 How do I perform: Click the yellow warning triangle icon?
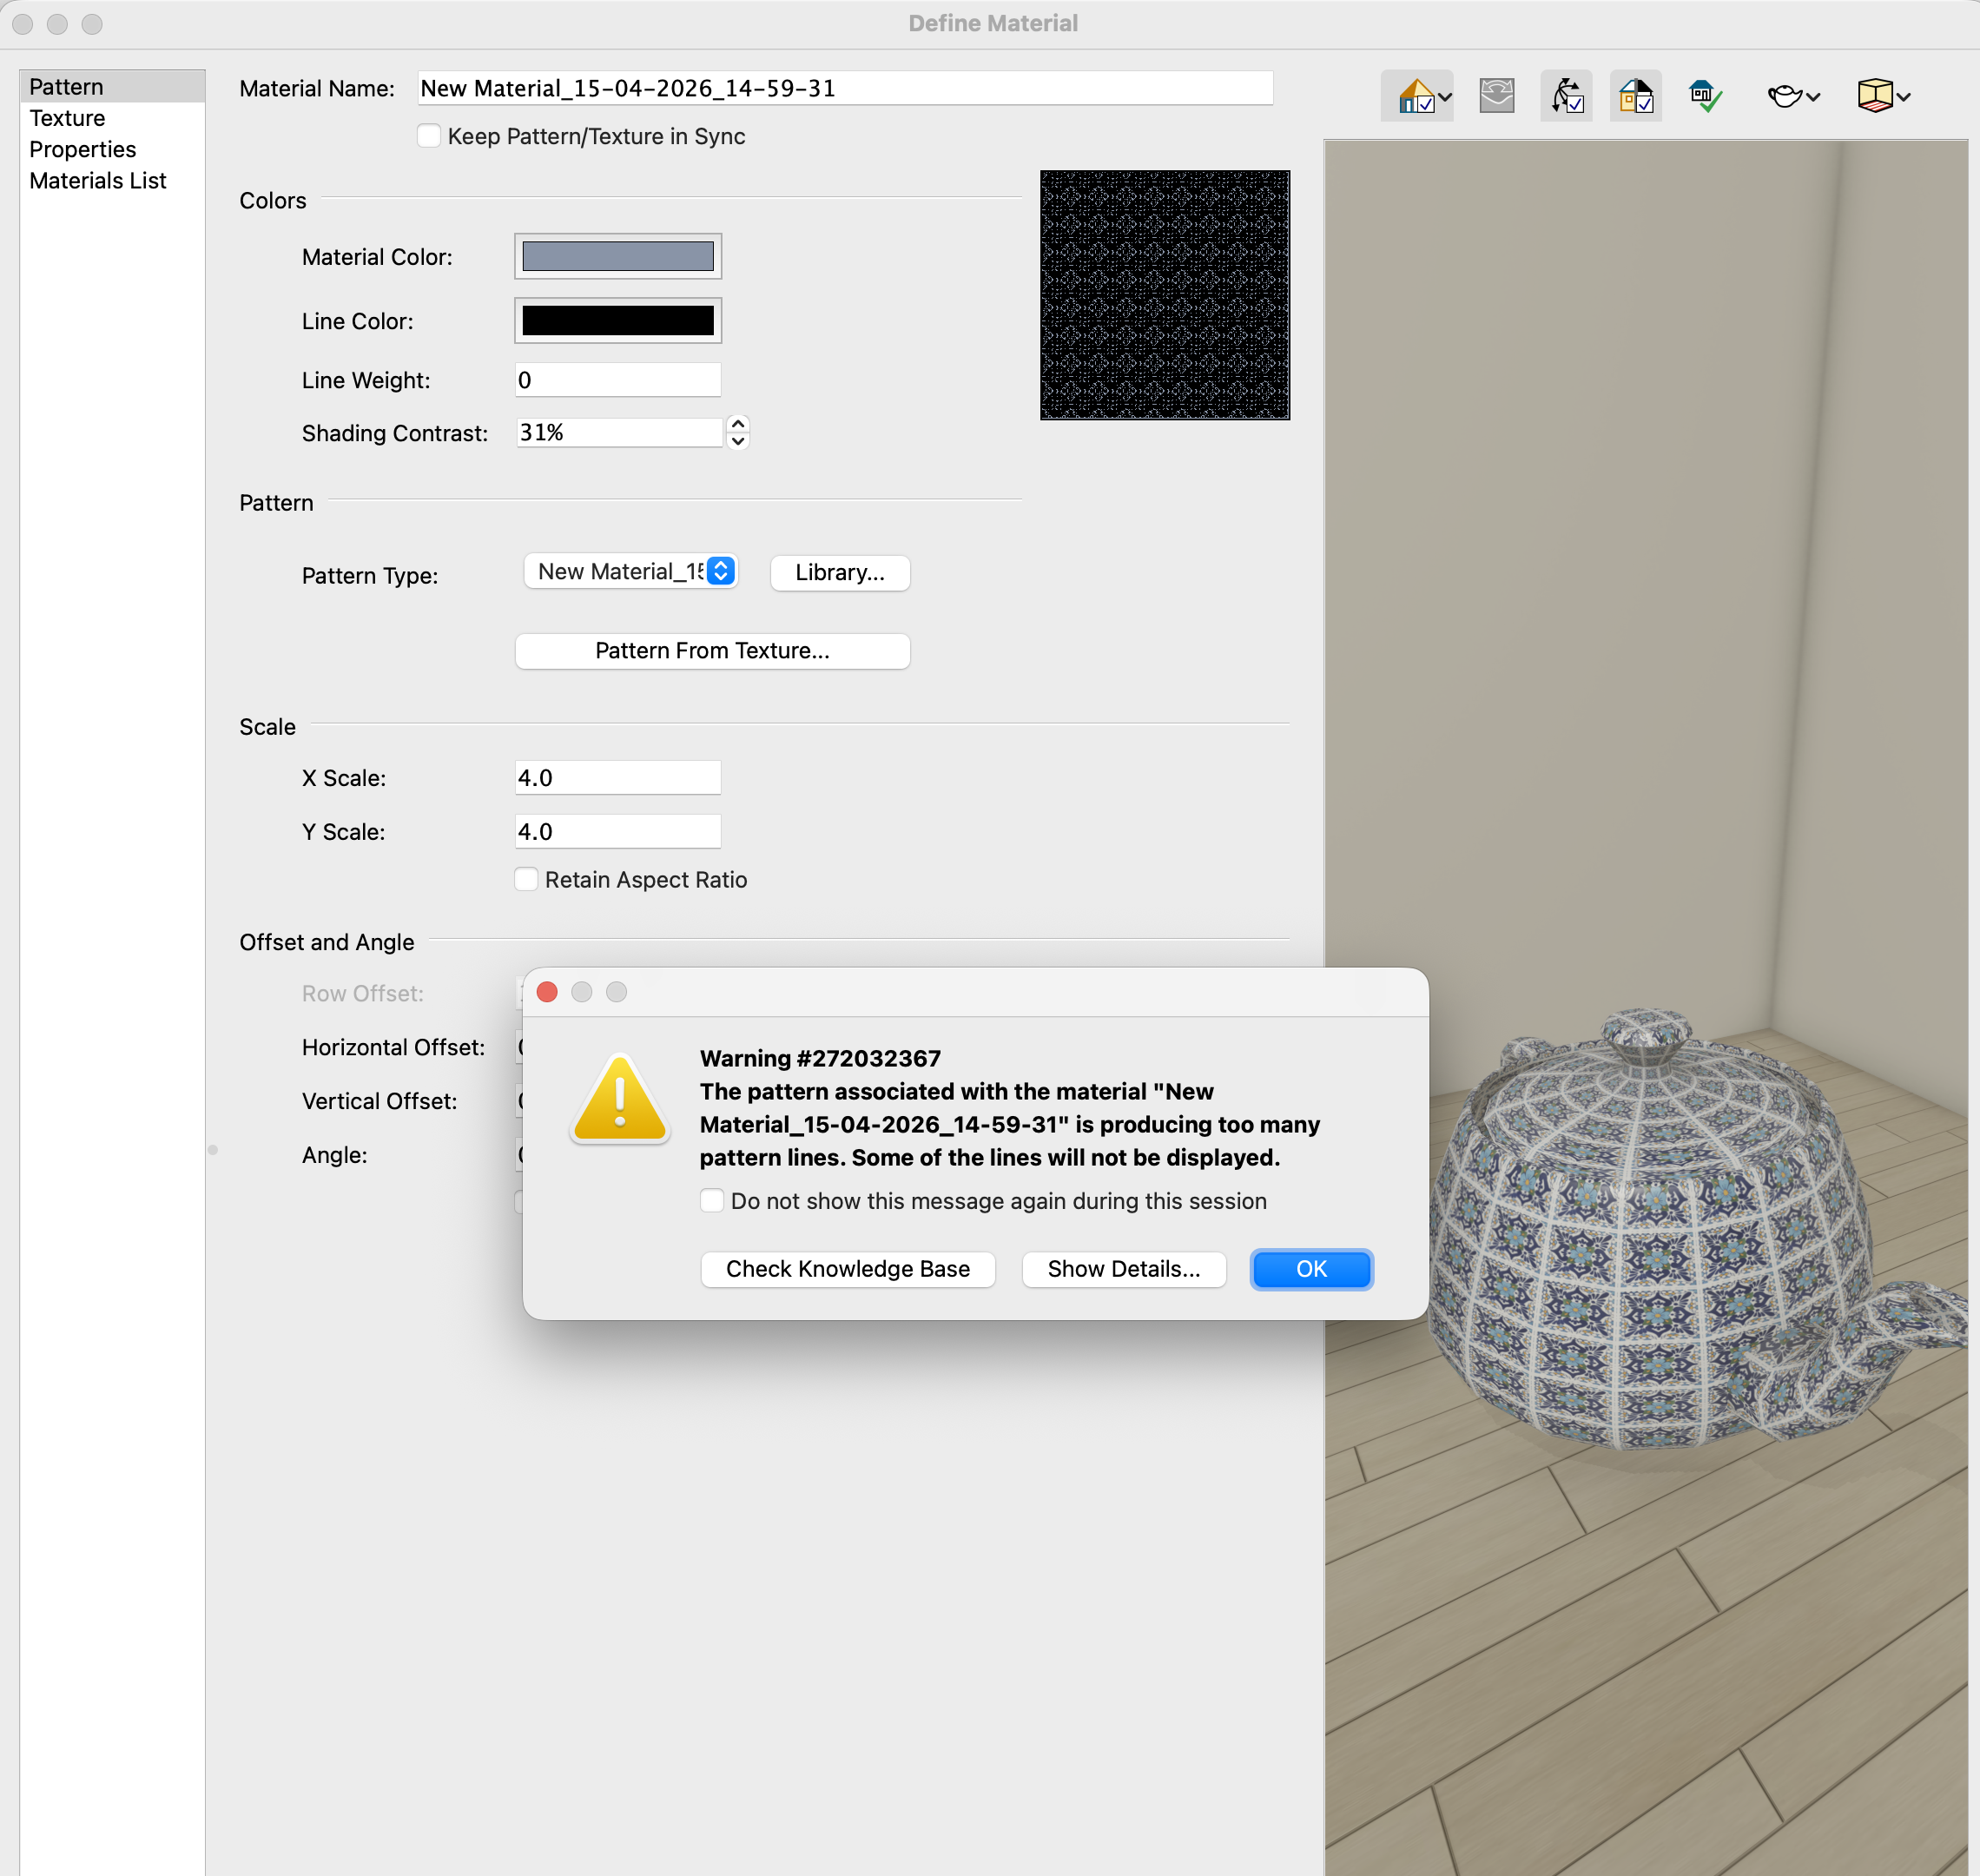[x=620, y=1100]
